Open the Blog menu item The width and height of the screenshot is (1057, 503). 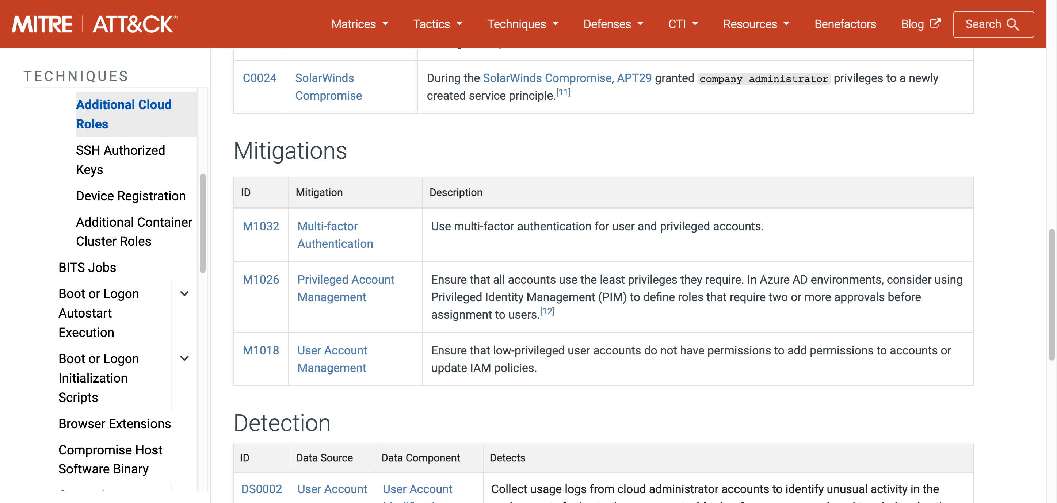[x=914, y=24]
